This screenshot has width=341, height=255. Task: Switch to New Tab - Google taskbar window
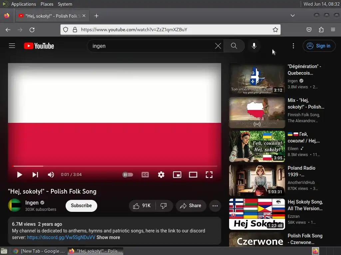(x=39, y=251)
